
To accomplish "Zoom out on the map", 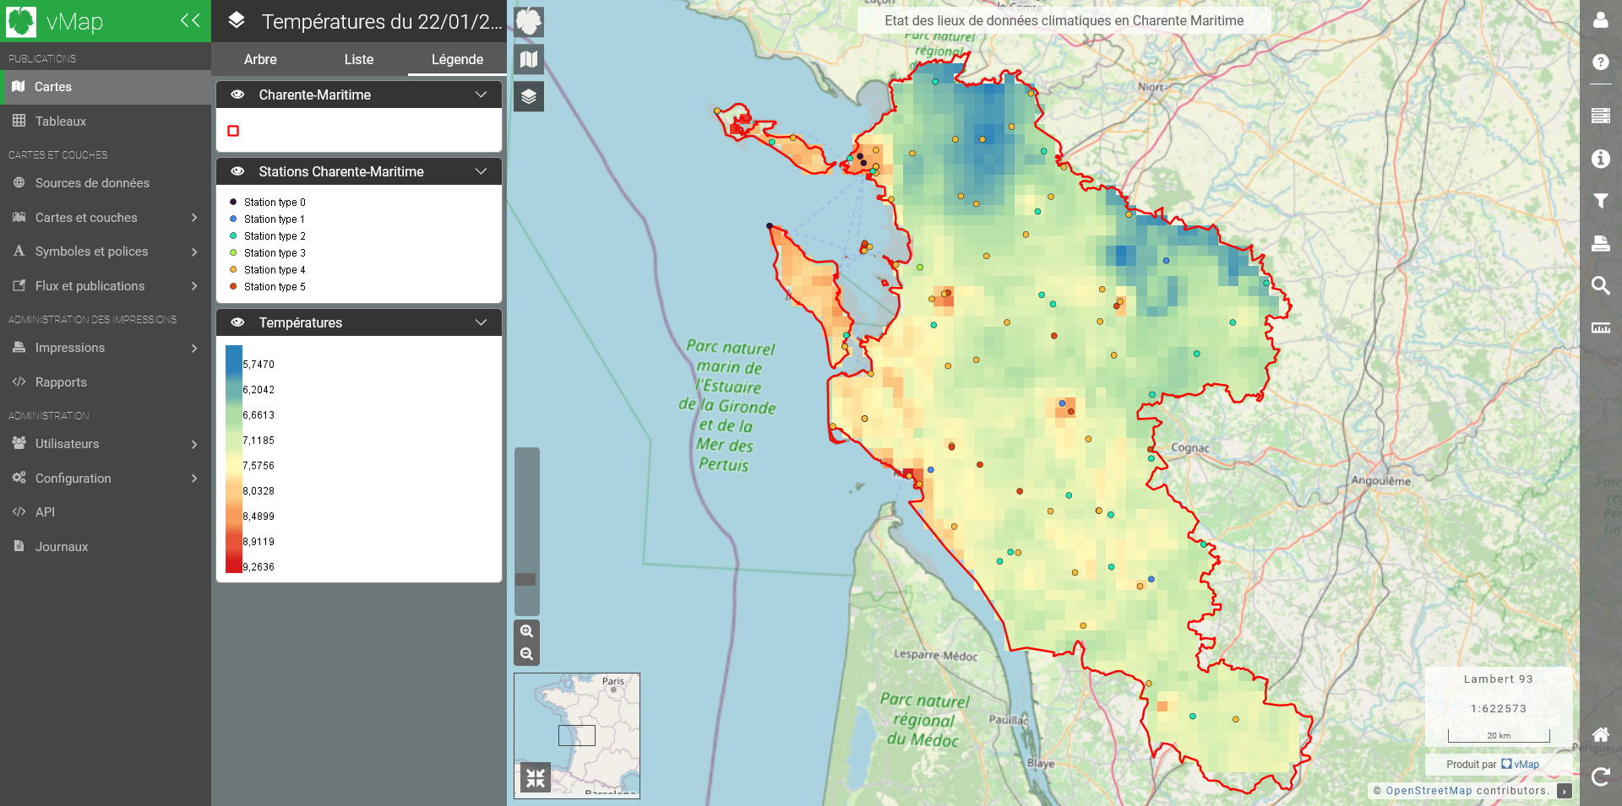I will click(x=526, y=654).
